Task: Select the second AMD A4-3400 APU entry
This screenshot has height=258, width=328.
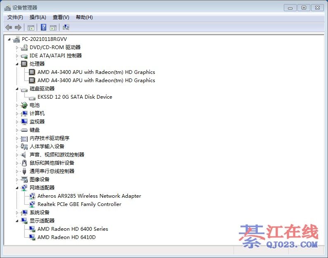Action: 96,80
